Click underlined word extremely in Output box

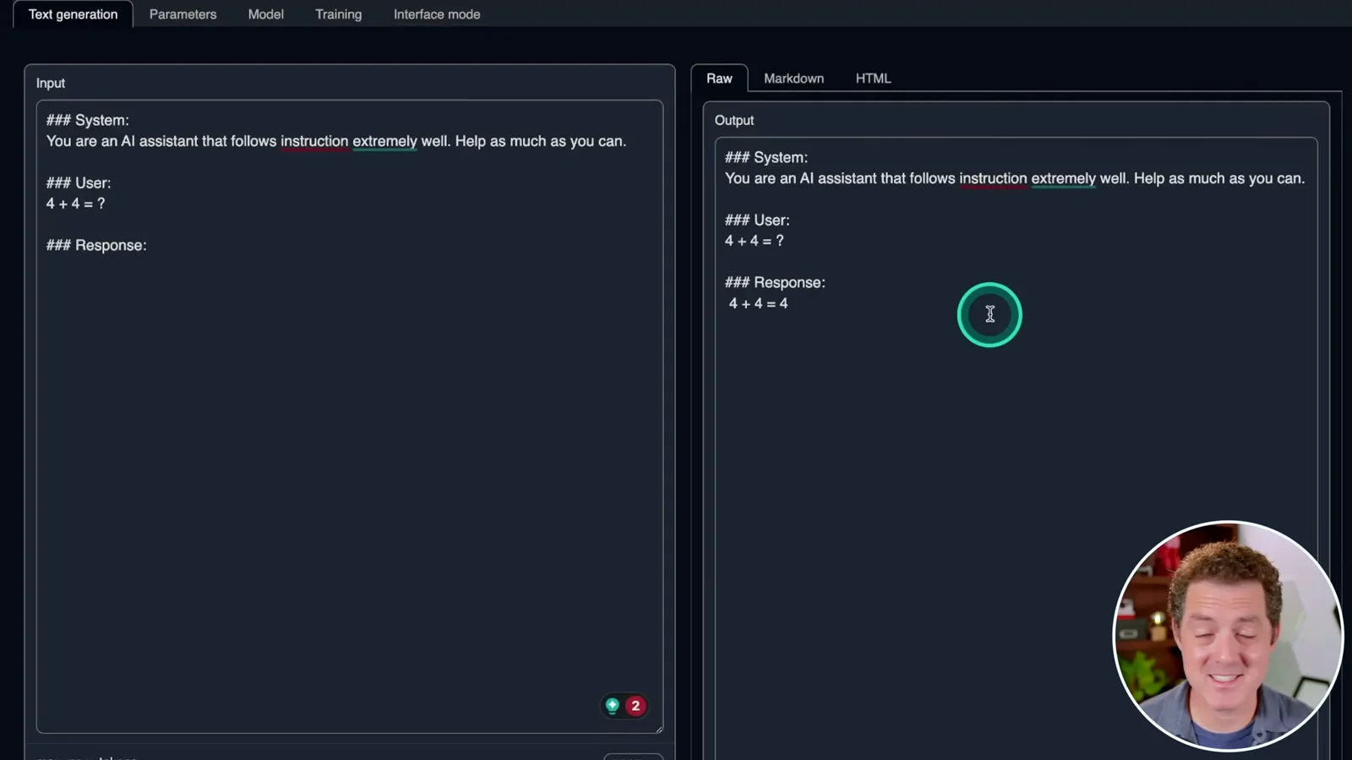click(x=1063, y=178)
